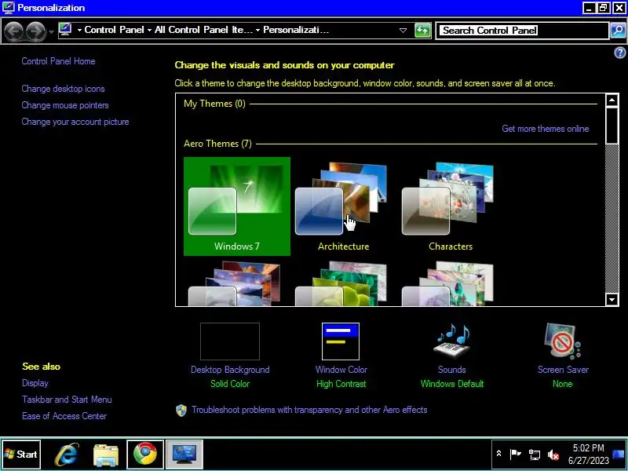This screenshot has height=471, width=628.
Task: Click the Start button
Action: [x=21, y=455]
